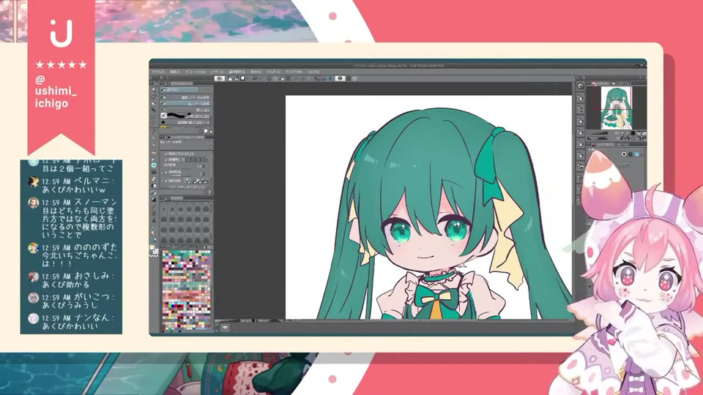Switch to the Navigator tab in right panel

coord(600,83)
